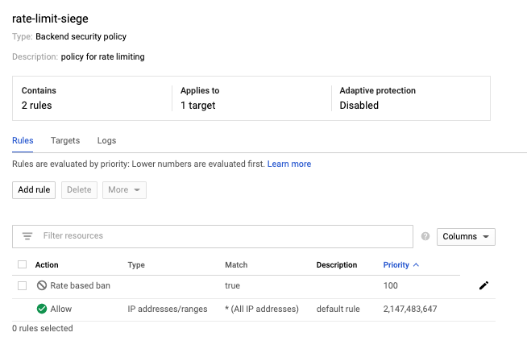The width and height of the screenshot is (527, 349).
Task: Select the Rules tab
Action: pyautogui.click(x=23, y=140)
